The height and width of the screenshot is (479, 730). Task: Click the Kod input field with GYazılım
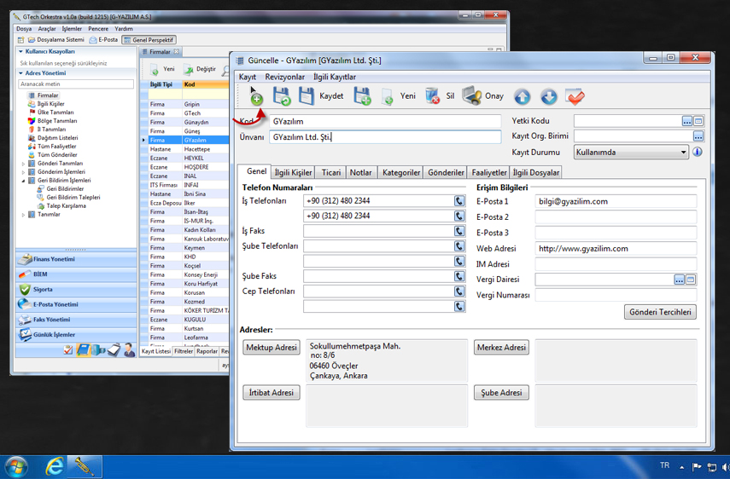385,121
